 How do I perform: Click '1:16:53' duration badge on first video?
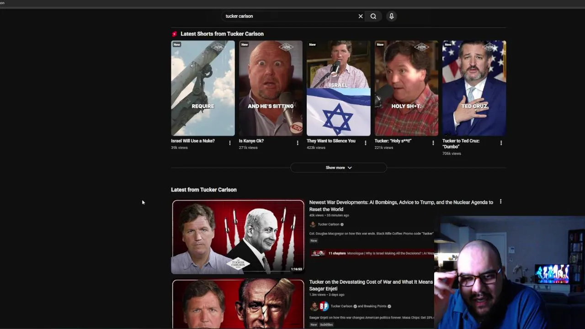coord(296,269)
